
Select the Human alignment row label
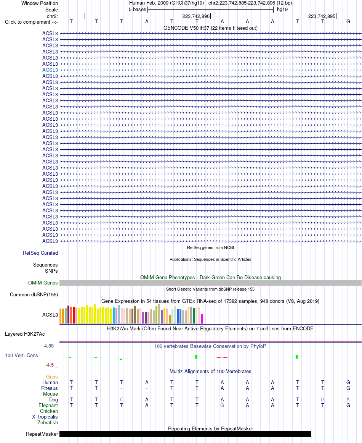(50, 383)
